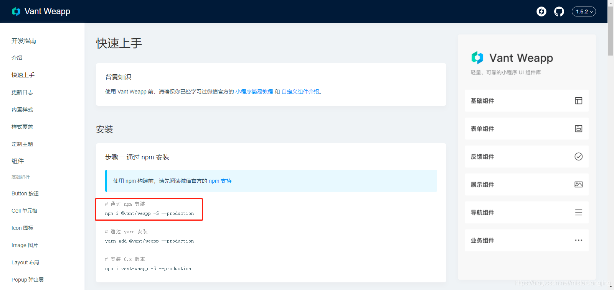Click the 基础组件 sidebar subgroup label
614x290 pixels.
click(21, 177)
